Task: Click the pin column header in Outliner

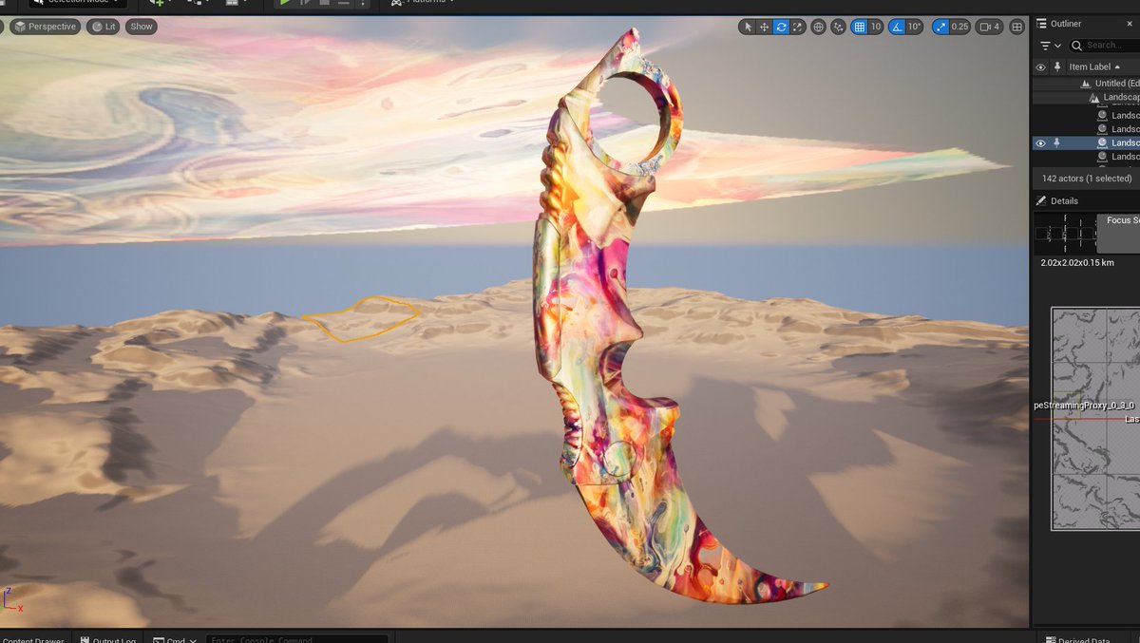Action: [1056, 67]
